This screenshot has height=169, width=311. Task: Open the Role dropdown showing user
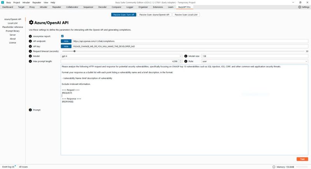(x=255, y=62)
